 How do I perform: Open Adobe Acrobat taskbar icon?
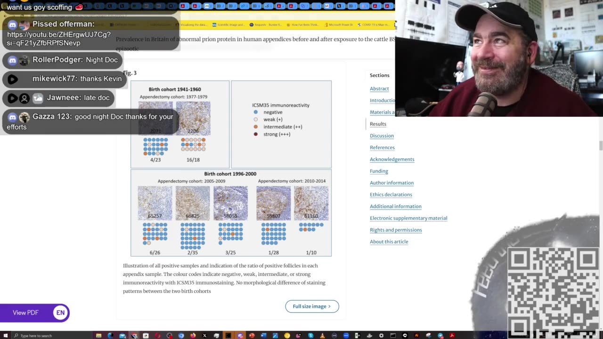pos(452,336)
